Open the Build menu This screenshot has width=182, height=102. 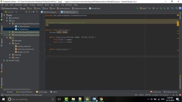(47, 5)
